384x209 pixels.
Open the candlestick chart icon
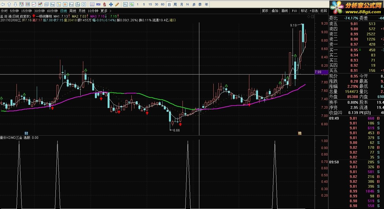click(40, 4)
